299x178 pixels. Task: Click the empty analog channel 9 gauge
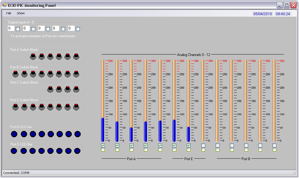pyautogui.click(x=231, y=100)
